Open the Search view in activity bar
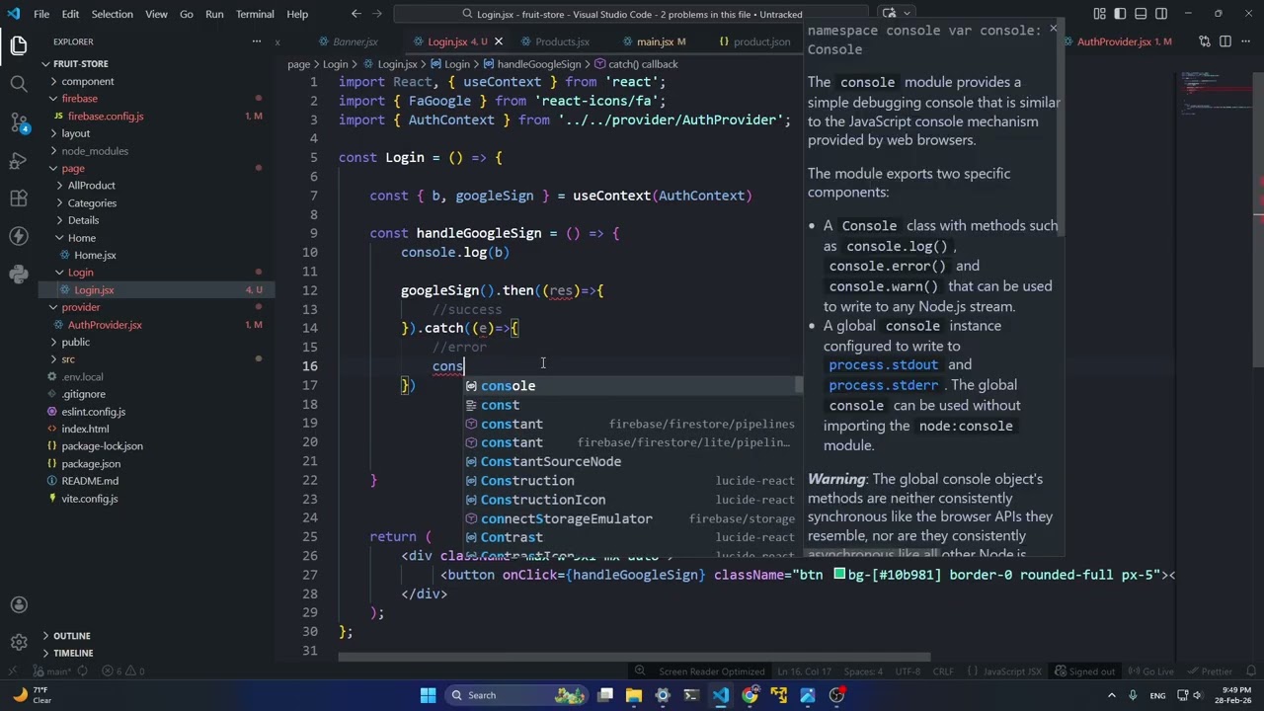The width and height of the screenshot is (1264, 711). click(x=19, y=84)
